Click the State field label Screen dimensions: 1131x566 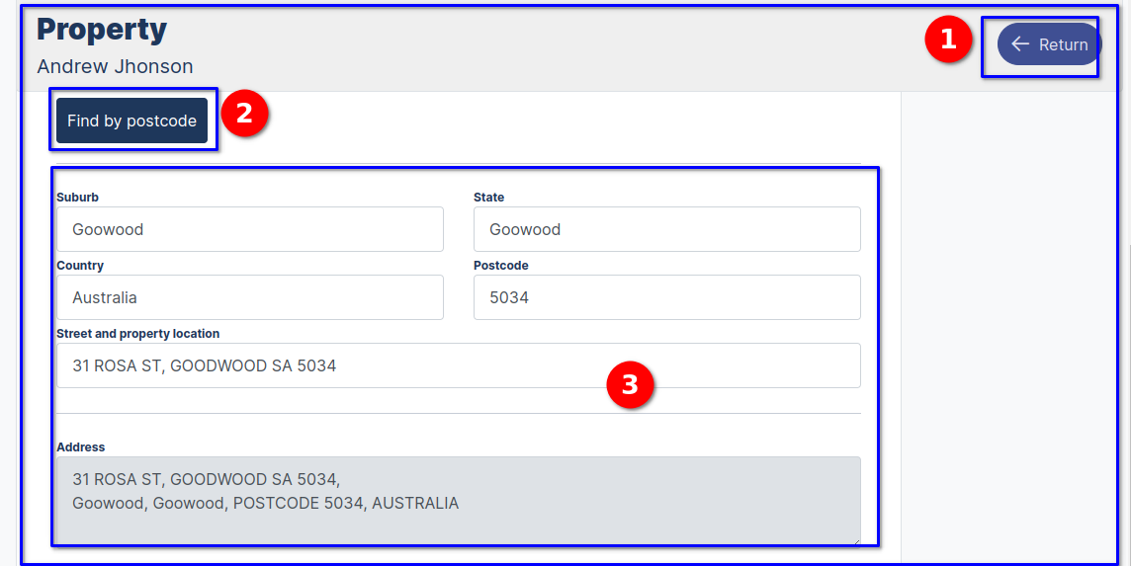pyautogui.click(x=488, y=198)
